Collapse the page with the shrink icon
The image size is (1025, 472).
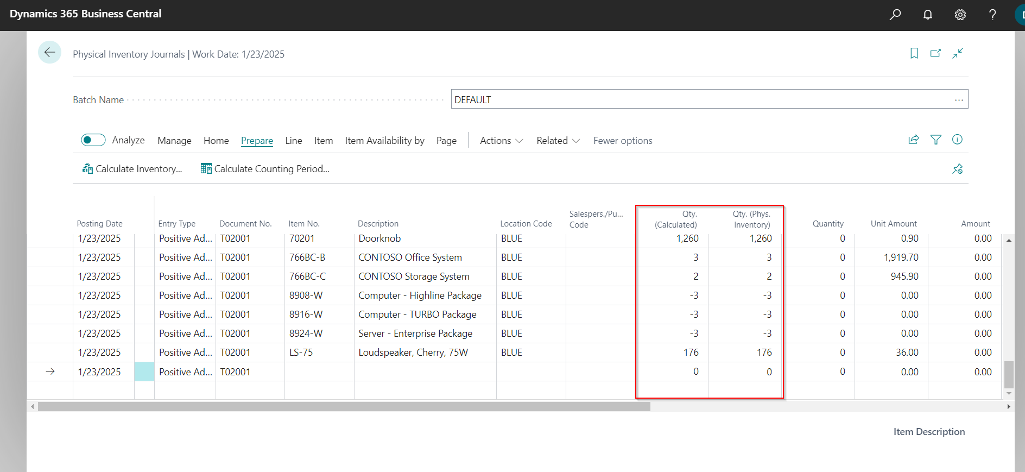coord(958,53)
